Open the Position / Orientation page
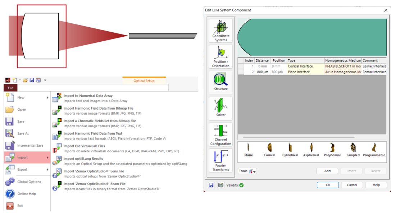The height and width of the screenshot is (216, 395). (x=221, y=57)
